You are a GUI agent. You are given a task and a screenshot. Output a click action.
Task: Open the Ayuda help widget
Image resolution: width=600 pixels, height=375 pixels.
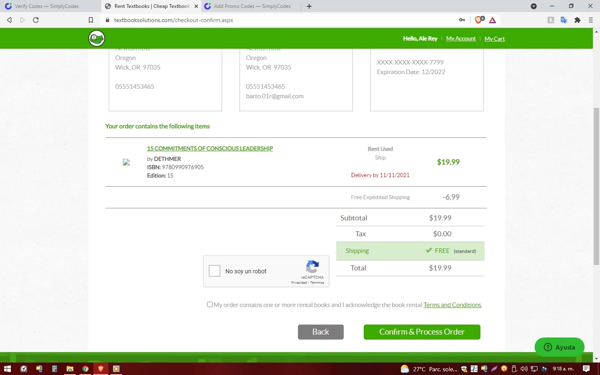(x=560, y=347)
